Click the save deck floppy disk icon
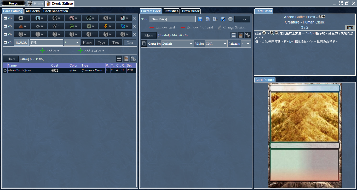 tap(200, 19)
